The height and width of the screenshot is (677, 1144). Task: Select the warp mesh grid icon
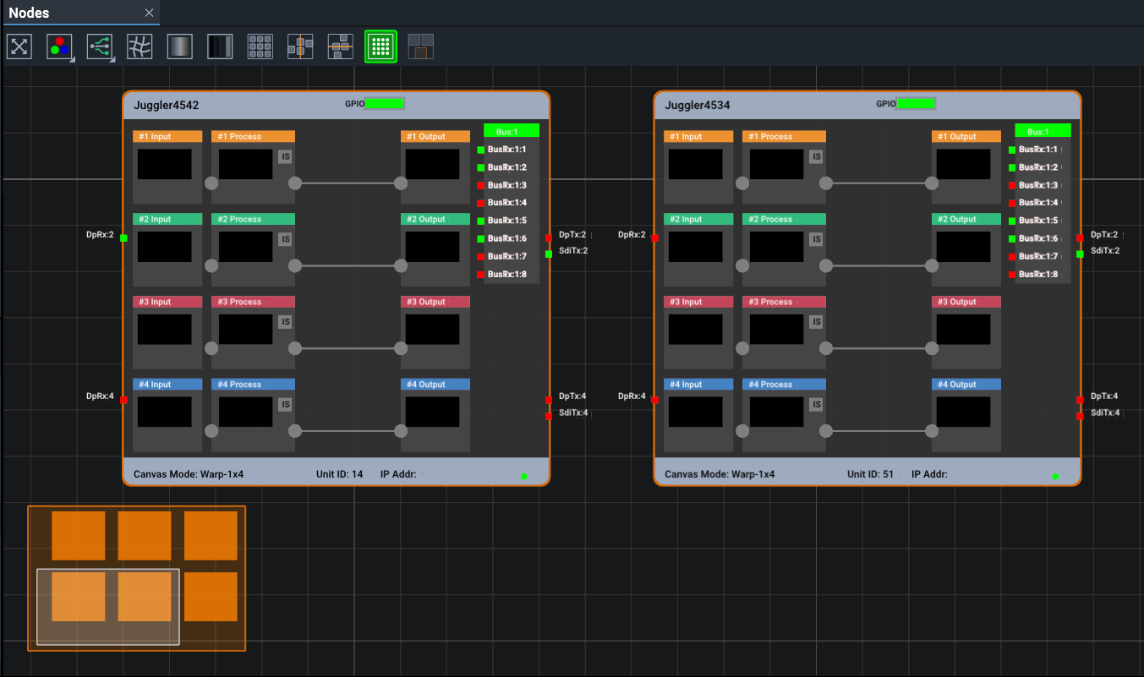coord(140,46)
